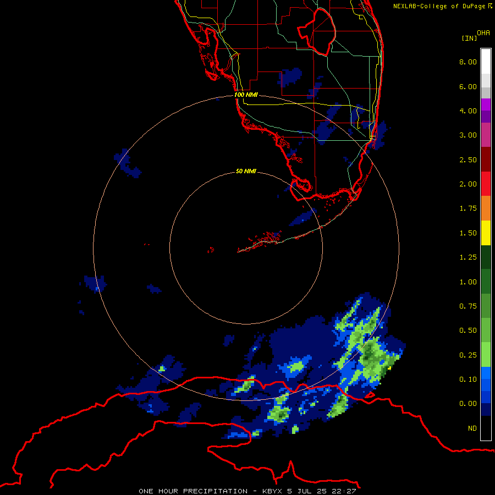Click the darkest green swatch beside 1.25
The width and height of the screenshot is (495, 495).
pyautogui.click(x=486, y=257)
